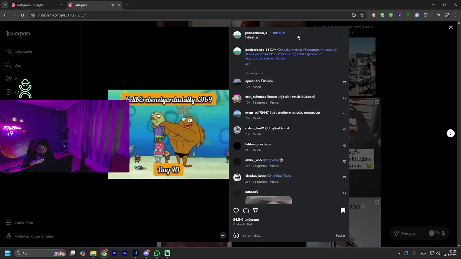Mute the playing Instagram tab's audio icon

[113, 5]
